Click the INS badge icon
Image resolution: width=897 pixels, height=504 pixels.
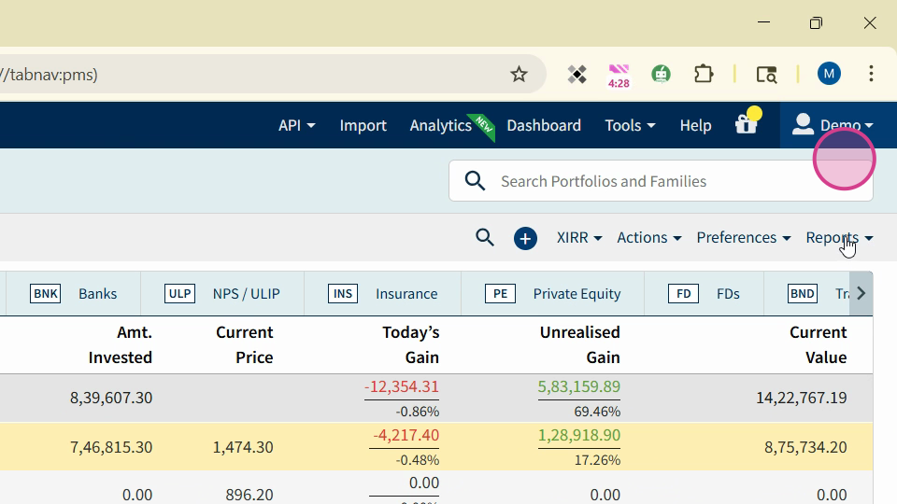343,294
